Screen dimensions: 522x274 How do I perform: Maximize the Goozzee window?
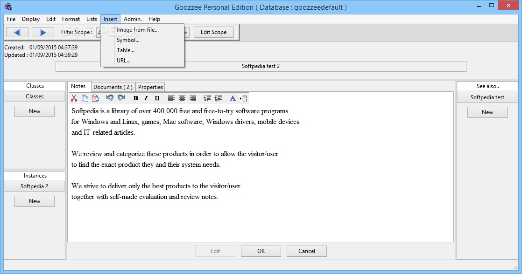click(x=491, y=6)
